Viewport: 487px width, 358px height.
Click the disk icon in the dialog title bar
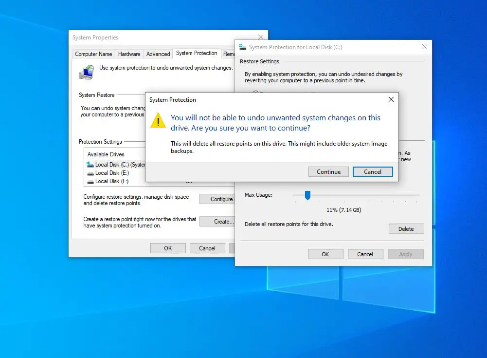point(242,47)
